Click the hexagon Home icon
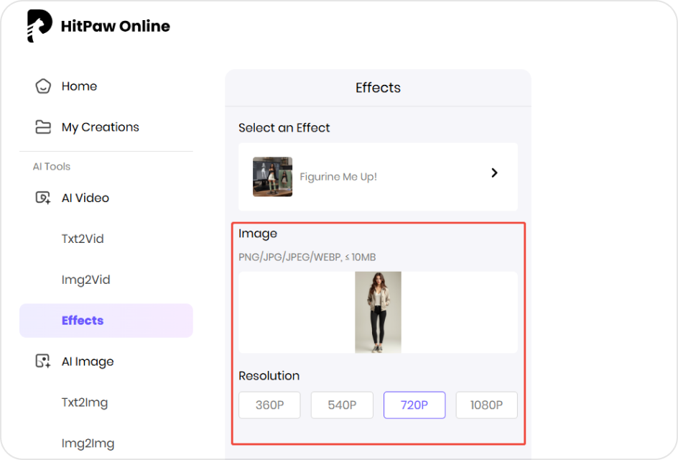 44,86
